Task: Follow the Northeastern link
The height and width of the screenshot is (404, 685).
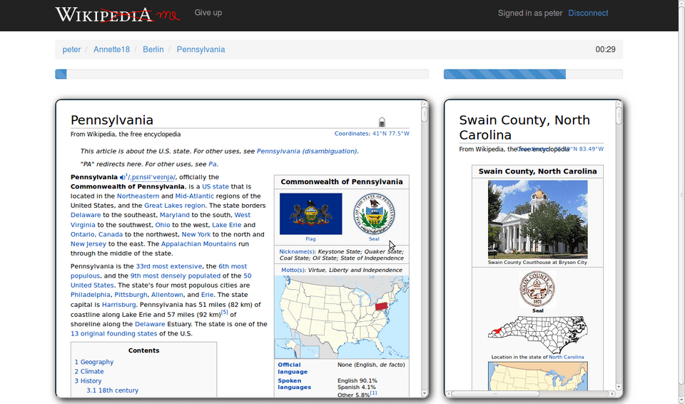Action: [138, 196]
